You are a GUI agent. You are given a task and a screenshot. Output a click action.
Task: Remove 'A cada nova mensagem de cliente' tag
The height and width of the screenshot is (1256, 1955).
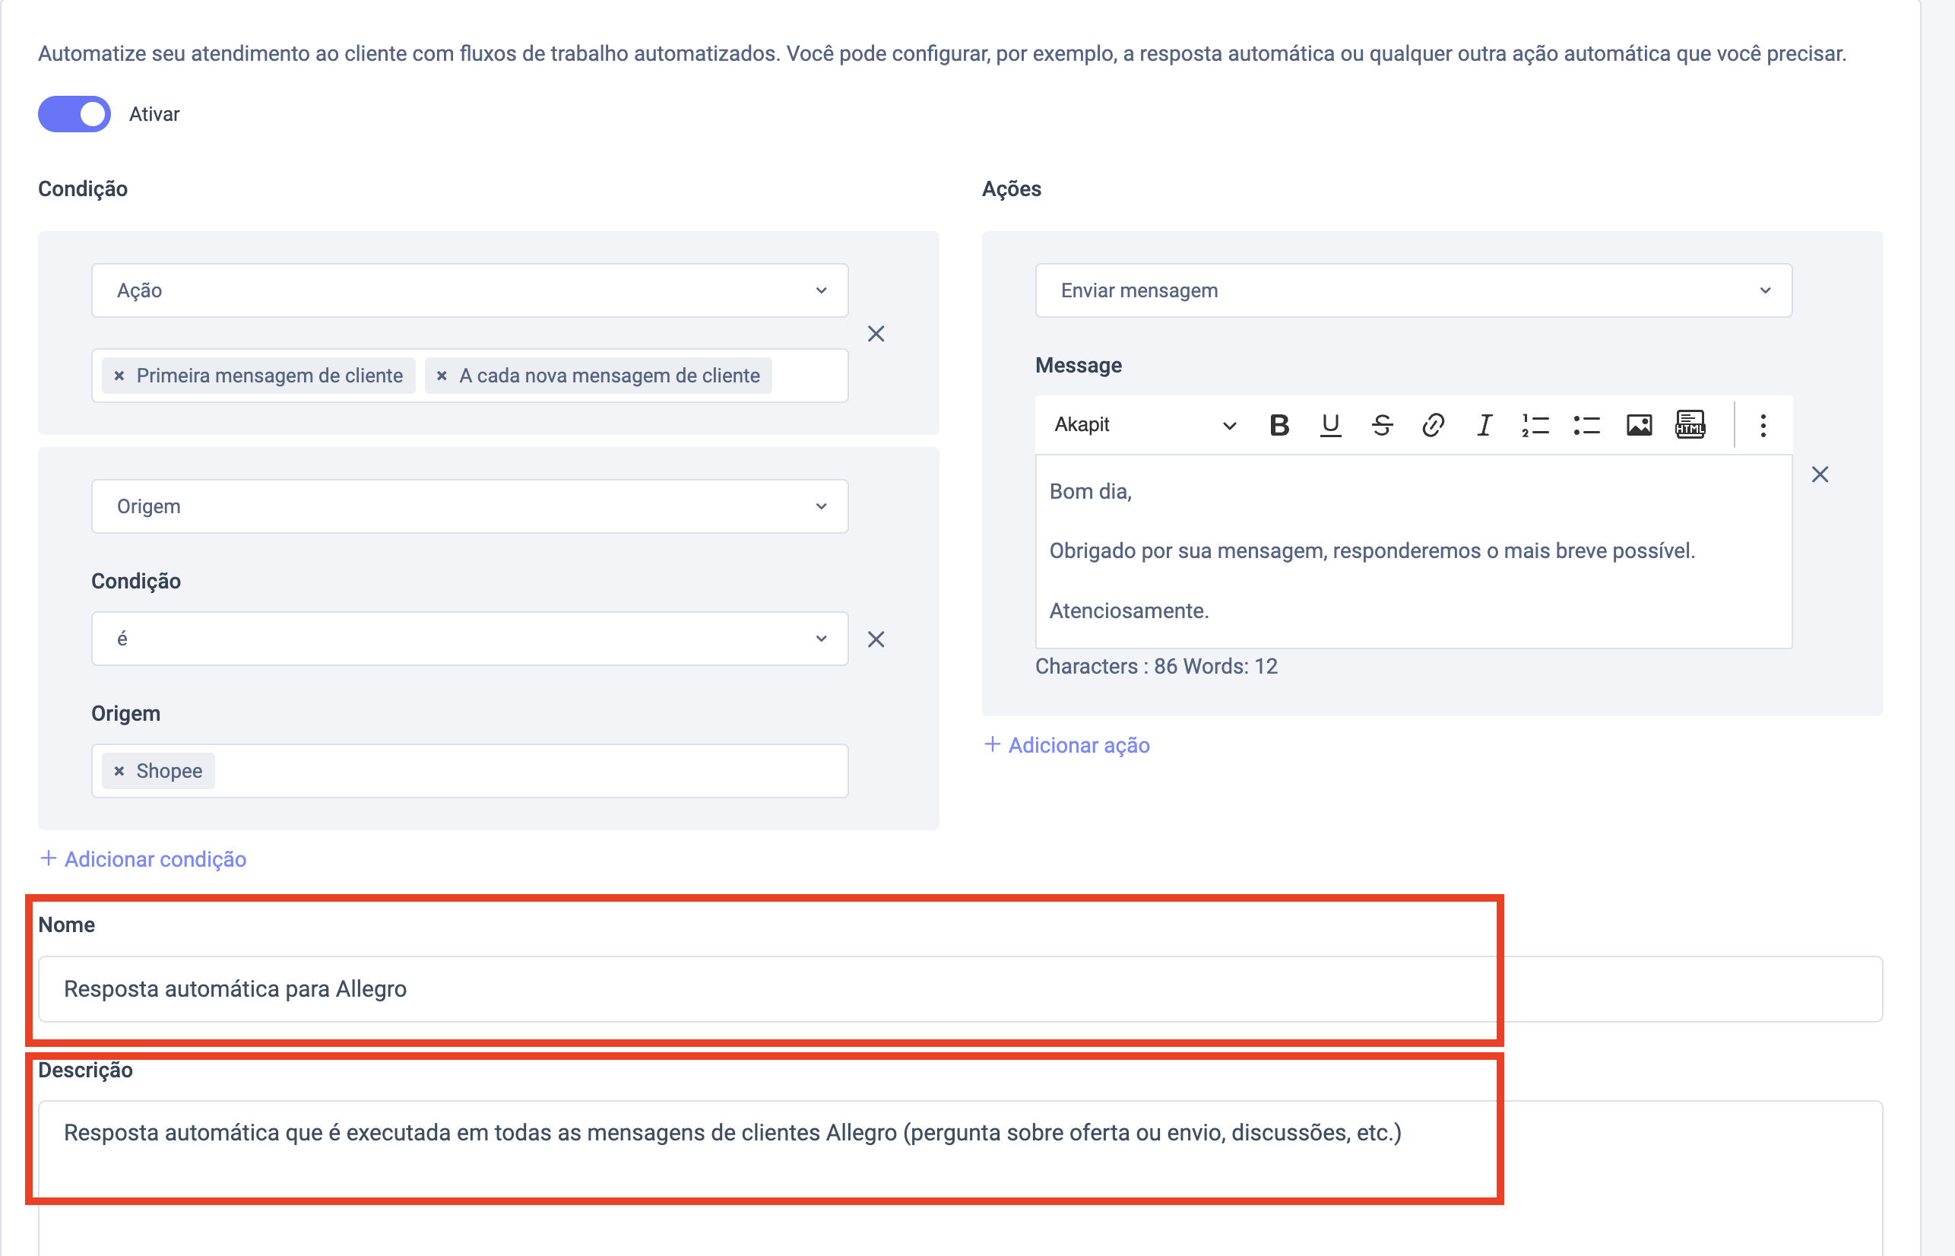point(442,376)
